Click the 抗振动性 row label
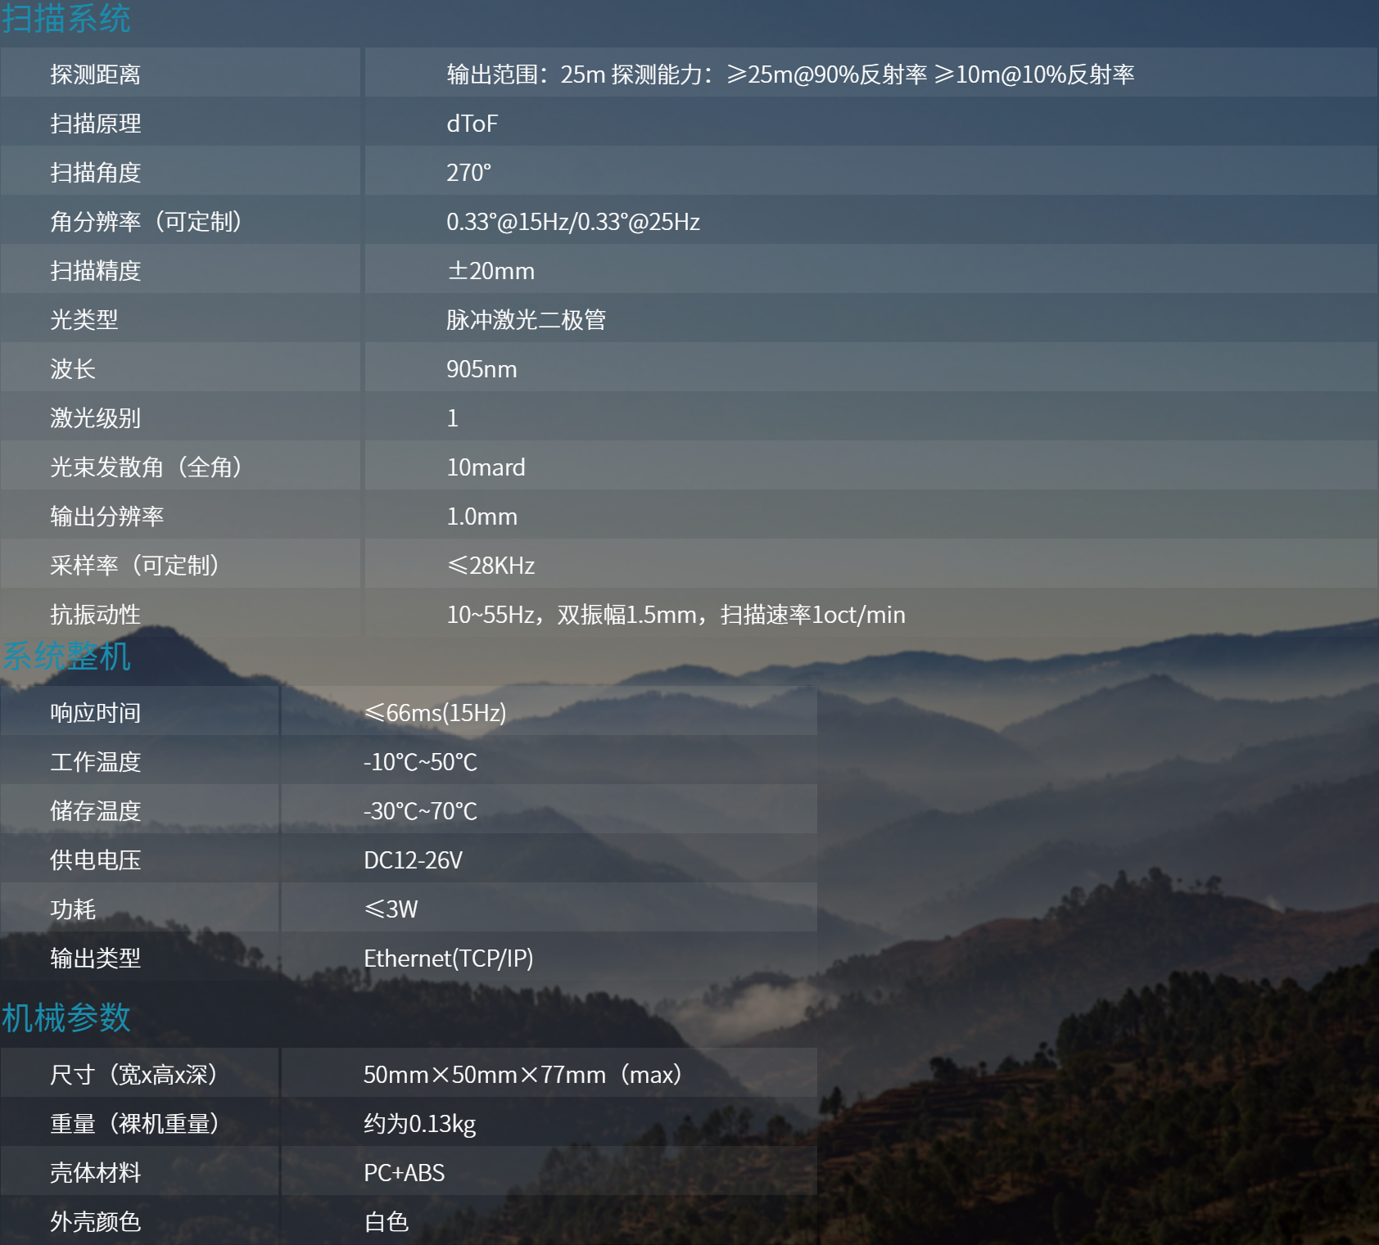This screenshot has height=1245, width=1379. [x=95, y=615]
